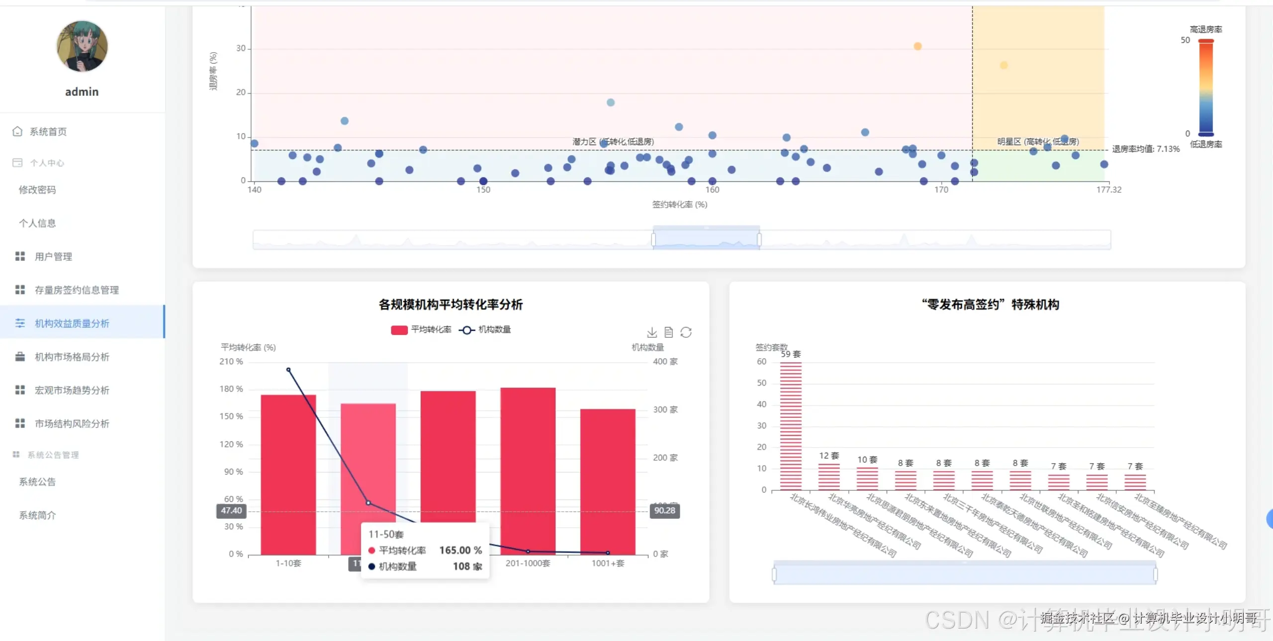This screenshot has height=641, width=1273.
Task: Click the save-as-image download icon
Action: (x=651, y=332)
